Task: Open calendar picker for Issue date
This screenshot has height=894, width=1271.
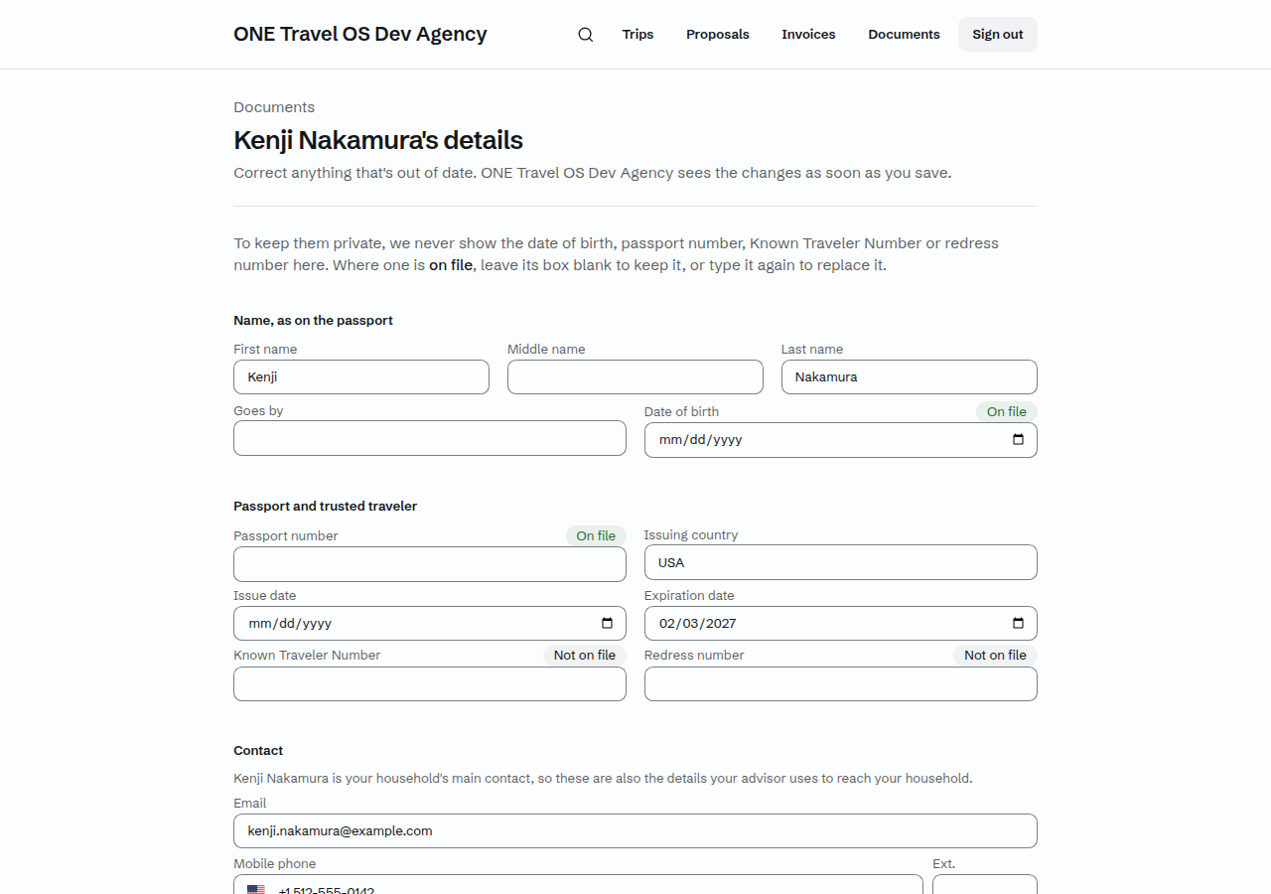Action: pos(607,624)
